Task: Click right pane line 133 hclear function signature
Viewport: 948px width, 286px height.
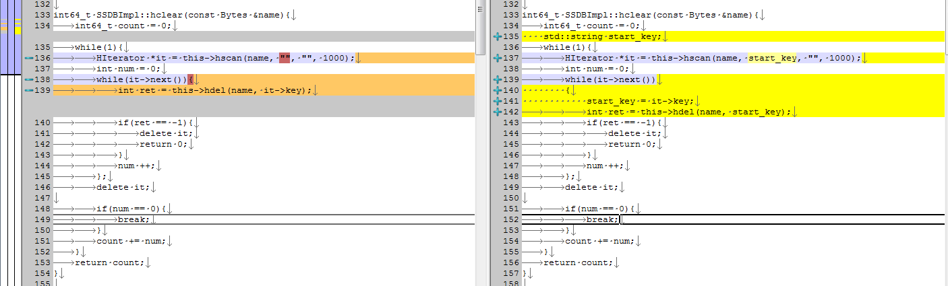Action: (x=641, y=15)
